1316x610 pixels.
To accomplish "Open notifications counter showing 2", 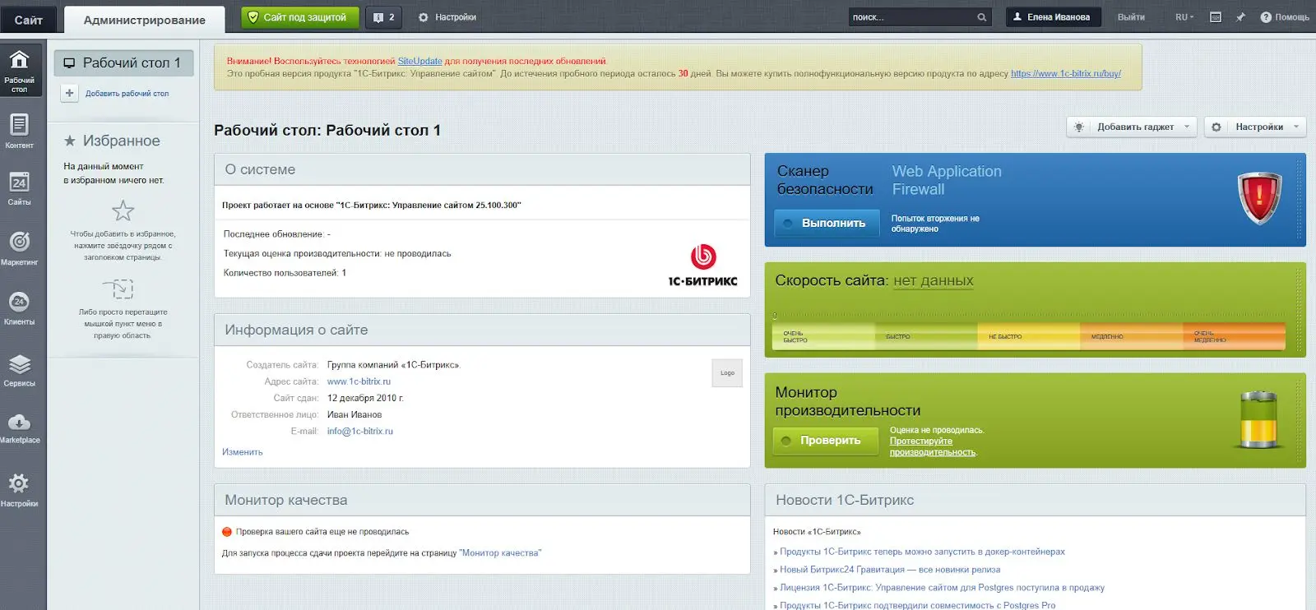I will (x=383, y=17).
